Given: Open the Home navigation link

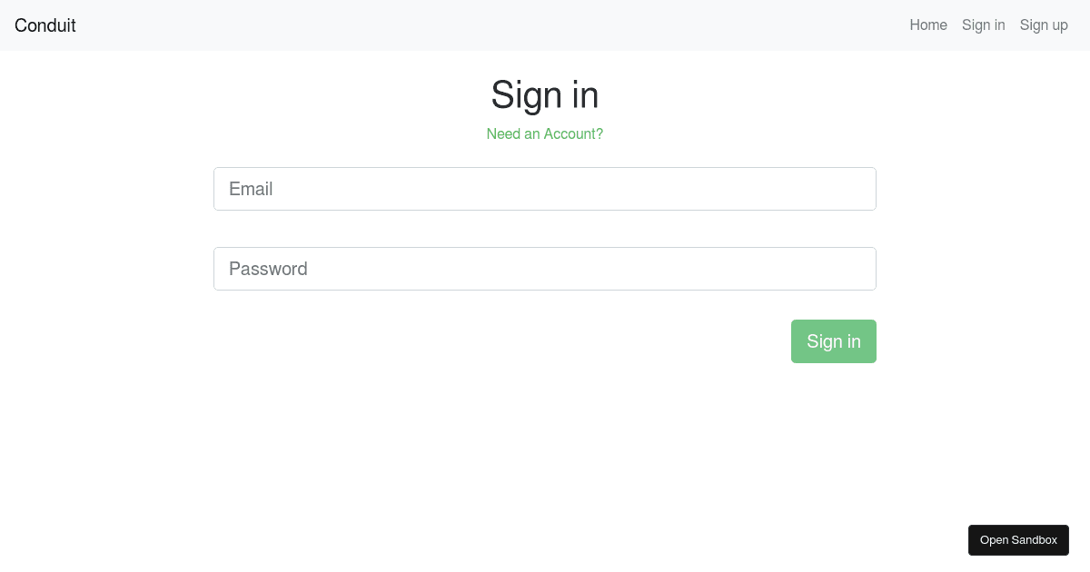Looking at the screenshot, I should click(x=928, y=25).
